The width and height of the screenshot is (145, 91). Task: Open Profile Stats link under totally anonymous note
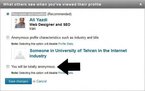tap(66, 73)
